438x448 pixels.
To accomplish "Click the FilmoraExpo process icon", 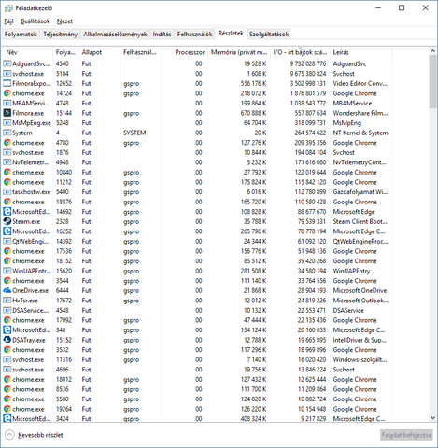I will (7, 83).
